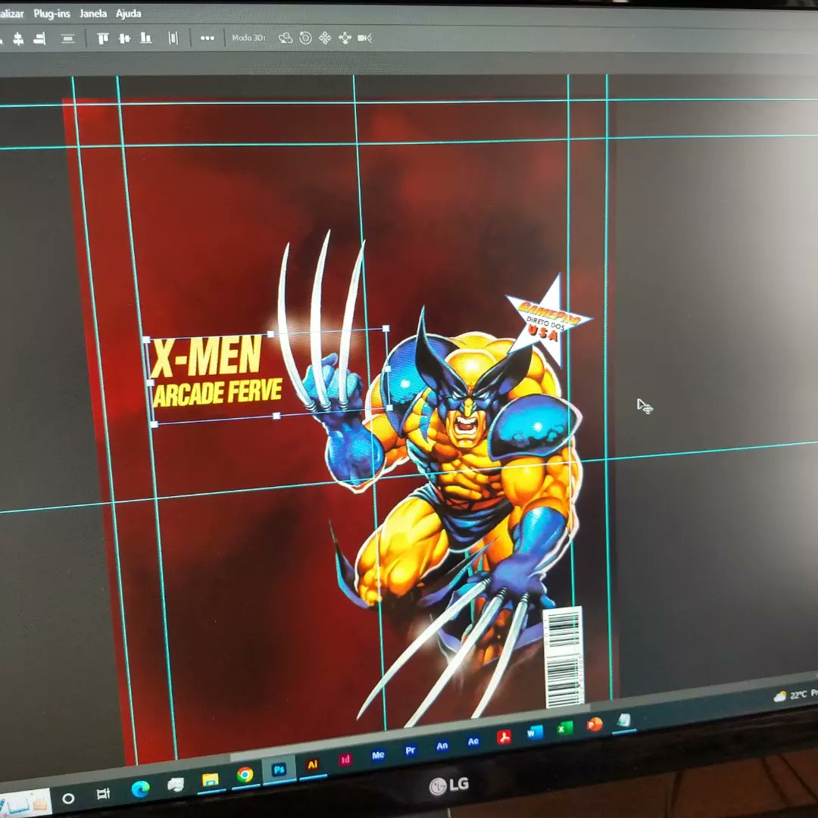This screenshot has height=818, width=818.
Task: Align top edges of layers
Action: point(103,38)
